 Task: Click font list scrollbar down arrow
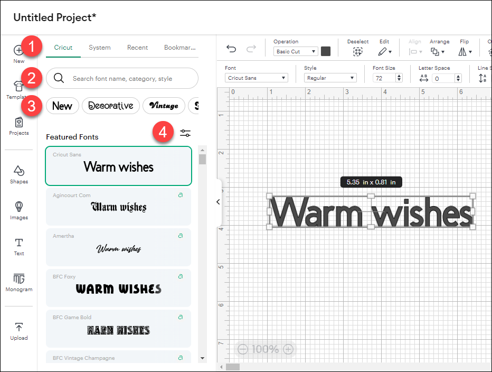[202, 358]
